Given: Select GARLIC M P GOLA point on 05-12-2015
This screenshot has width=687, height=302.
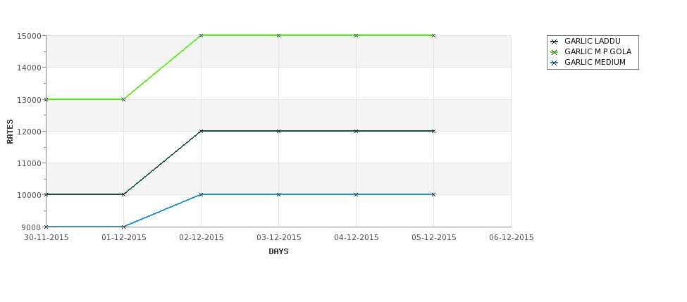Looking at the screenshot, I should [433, 35].
